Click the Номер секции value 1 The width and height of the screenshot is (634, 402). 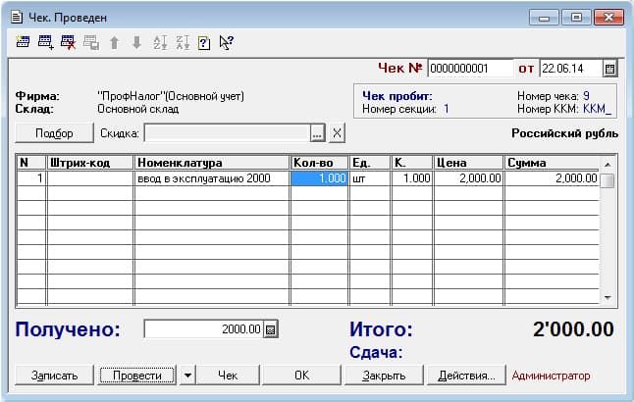tap(446, 109)
